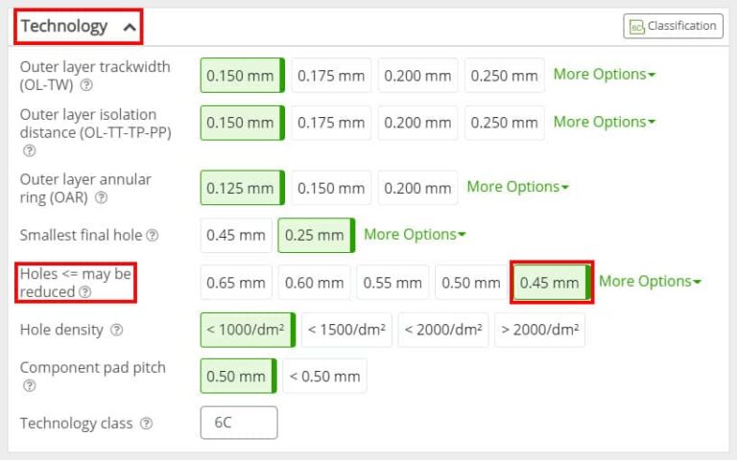This screenshot has height=460, width=737.
Task: Choose 0.45 mm smallest final hole
Action: click(x=235, y=235)
